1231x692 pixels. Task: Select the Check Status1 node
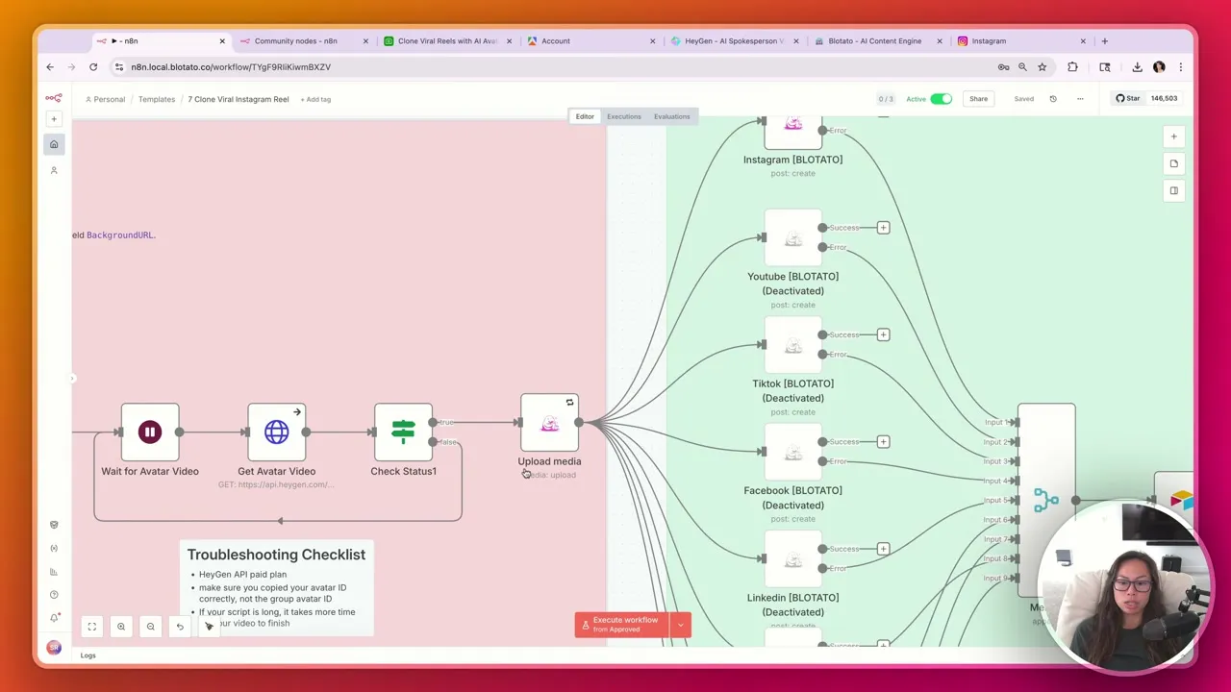[403, 432]
